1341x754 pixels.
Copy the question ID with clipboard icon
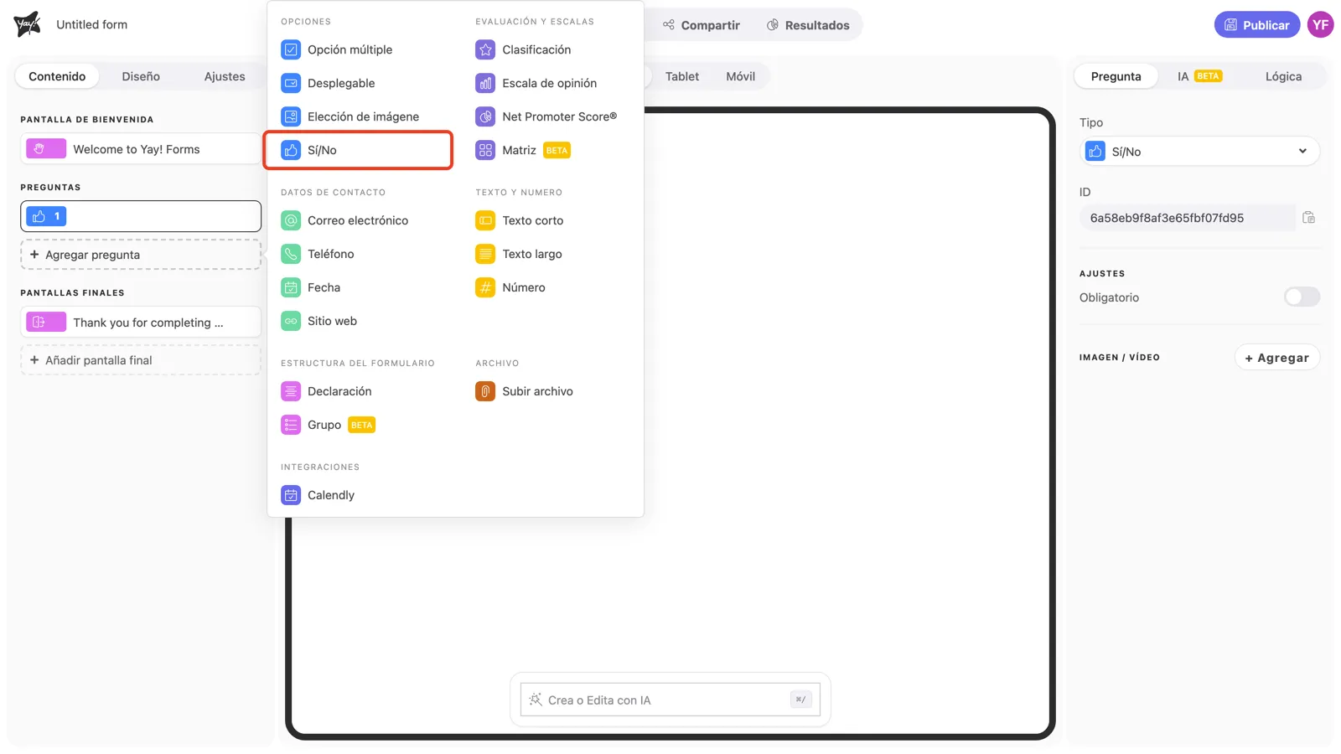point(1308,218)
